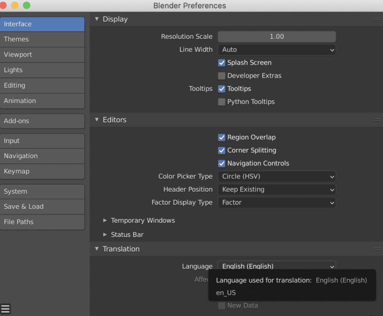The image size is (383, 316).
Task: Open the Animation preferences tab
Action: (x=42, y=101)
